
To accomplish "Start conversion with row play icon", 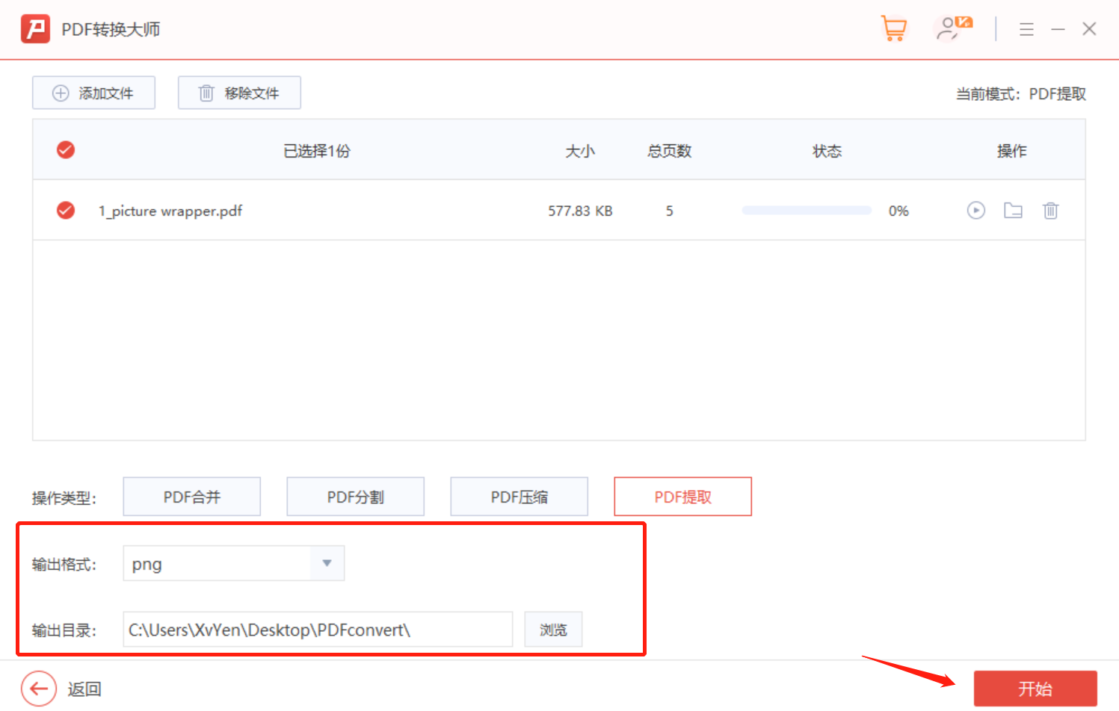I will pos(975,211).
